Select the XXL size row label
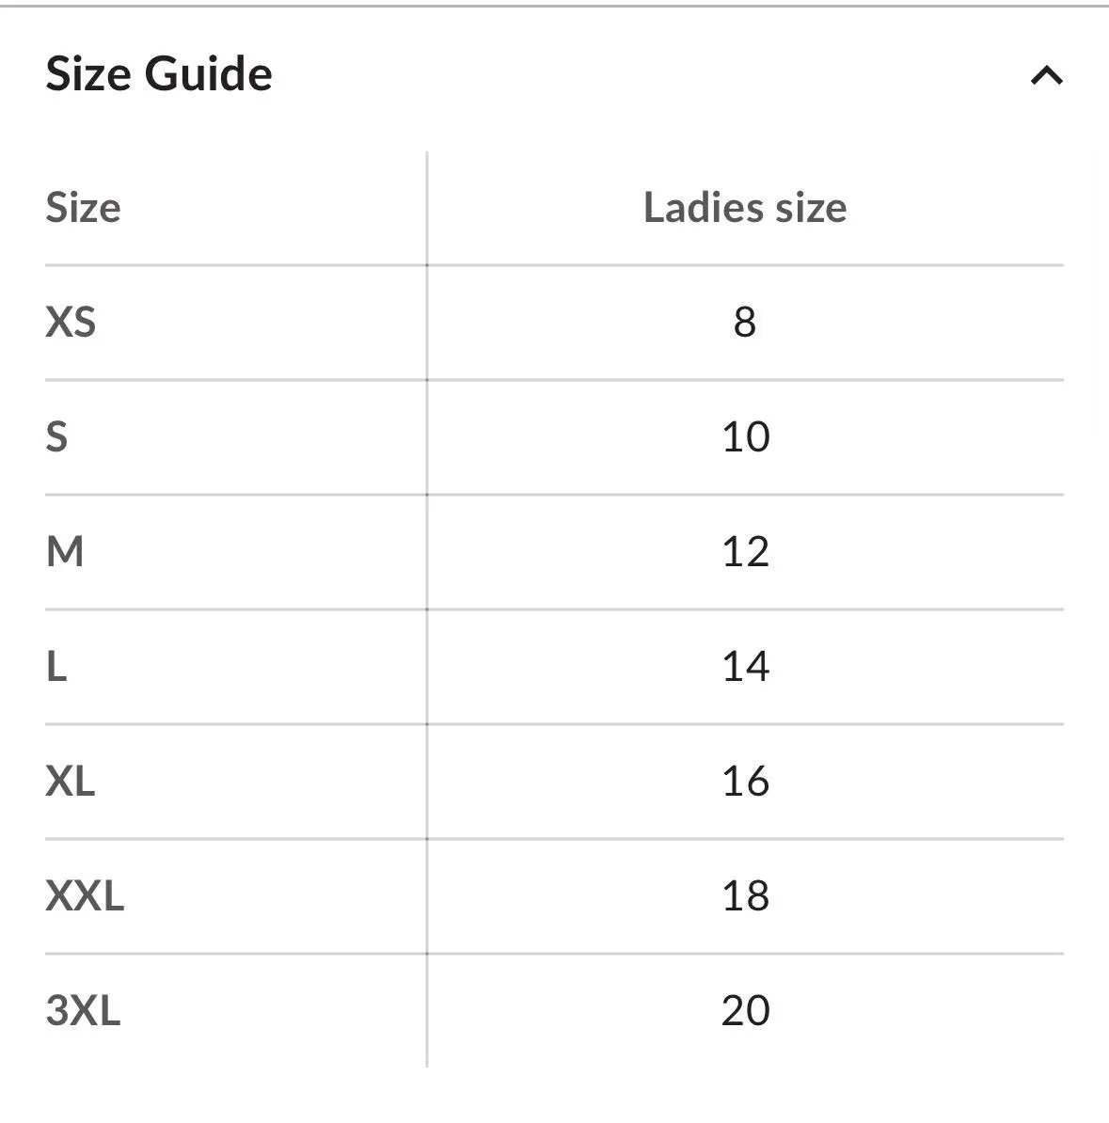 (85, 896)
